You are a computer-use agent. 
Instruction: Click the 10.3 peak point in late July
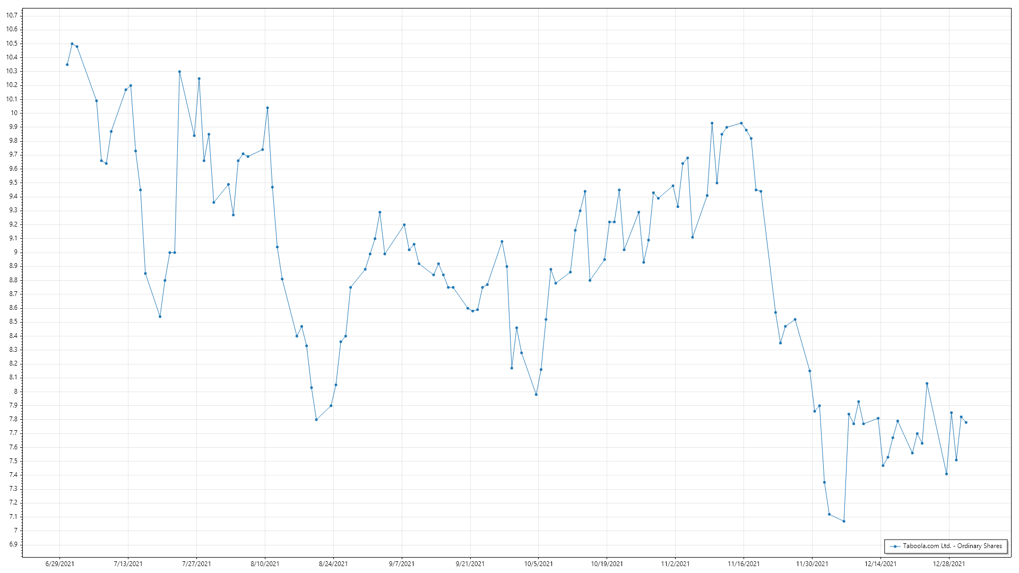[x=179, y=72]
